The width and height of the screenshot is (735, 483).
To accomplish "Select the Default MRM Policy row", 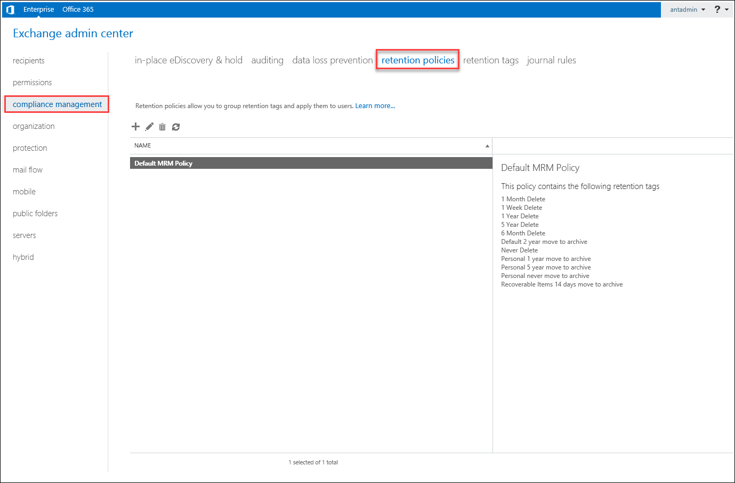I will click(x=311, y=163).
